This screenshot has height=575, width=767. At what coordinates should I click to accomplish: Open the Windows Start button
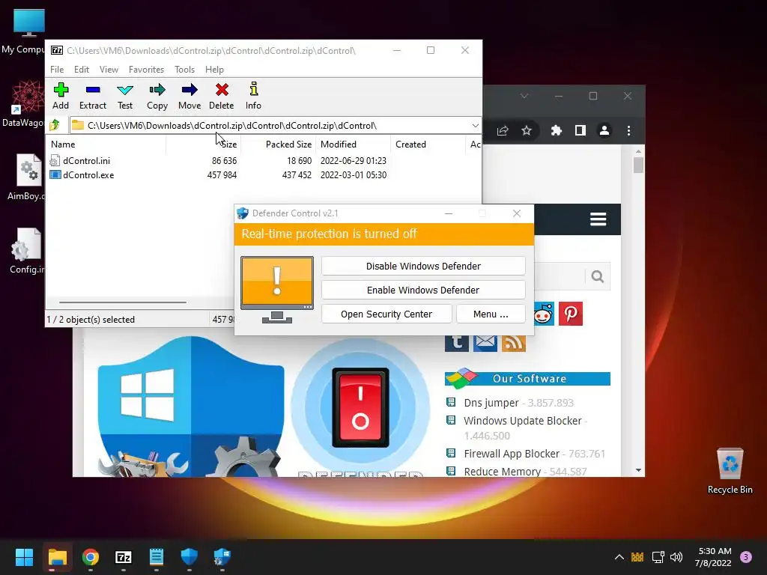click(x=24, y=557)
